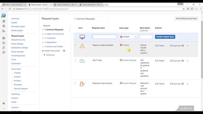Edit fields for Report a system problem
Screen dimensions: 203x114
160,46
